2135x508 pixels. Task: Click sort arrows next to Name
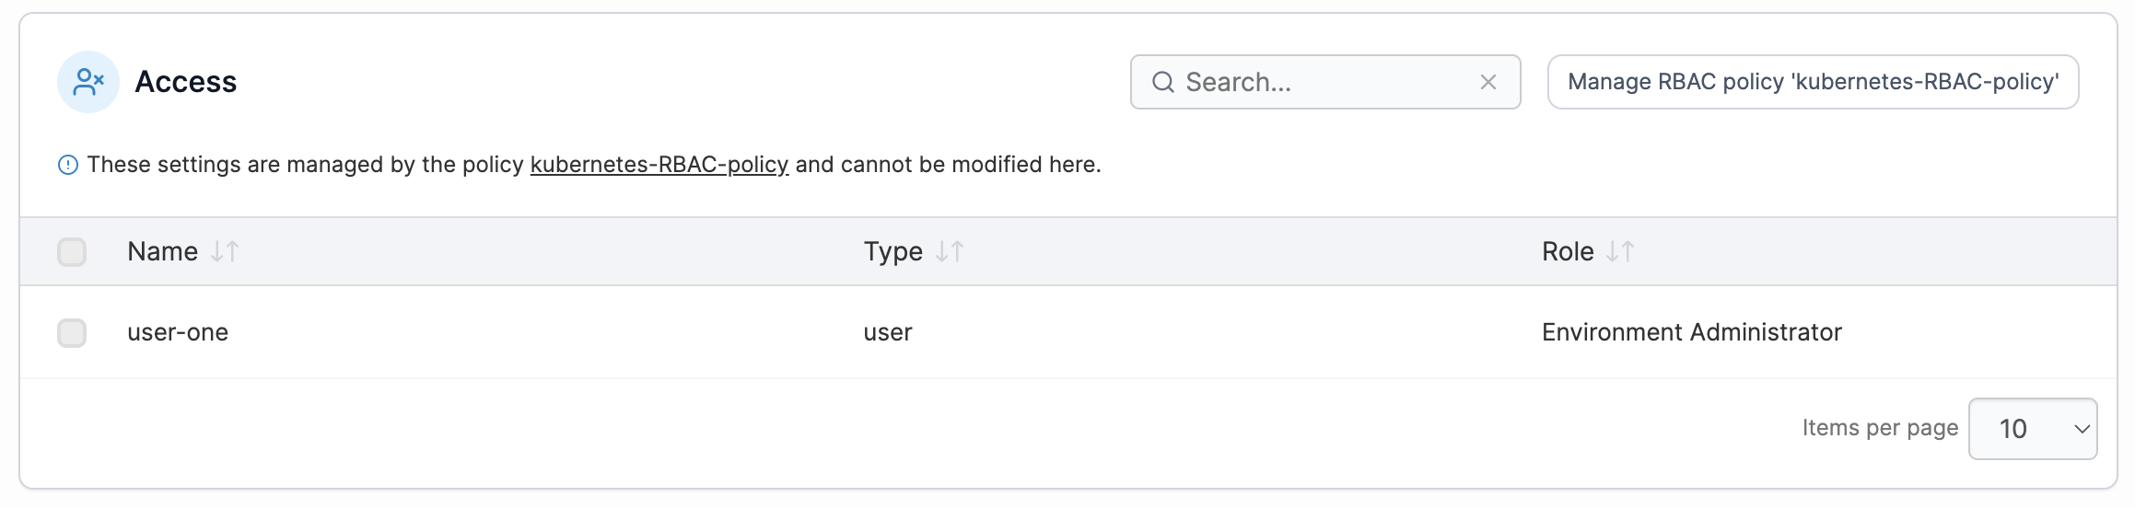click(x=225, y=251)
